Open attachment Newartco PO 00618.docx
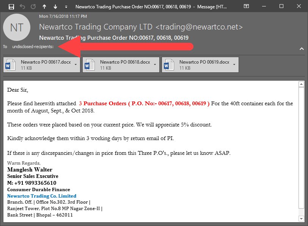Screen dimensions: 308x226 (x=121, y=65)
